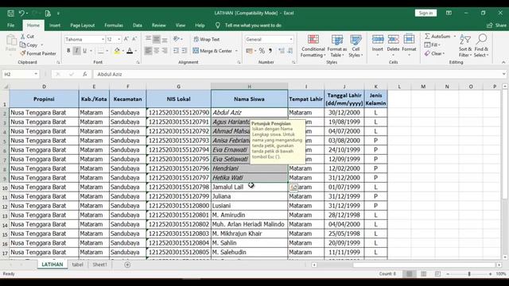509x286 pixels.
Task: Collapse the ribbon with the arrow
Action: tap(503, 62)
